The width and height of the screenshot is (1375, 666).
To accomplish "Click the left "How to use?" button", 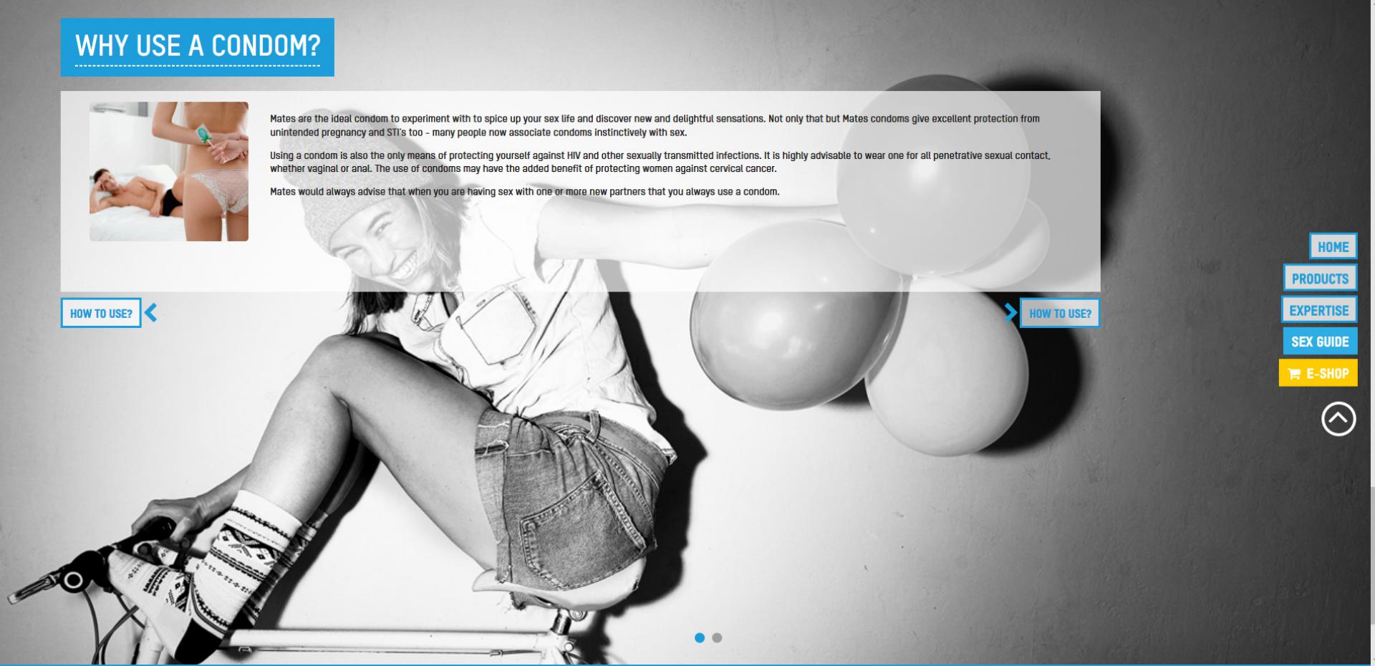I will click(x=101, y=313).
